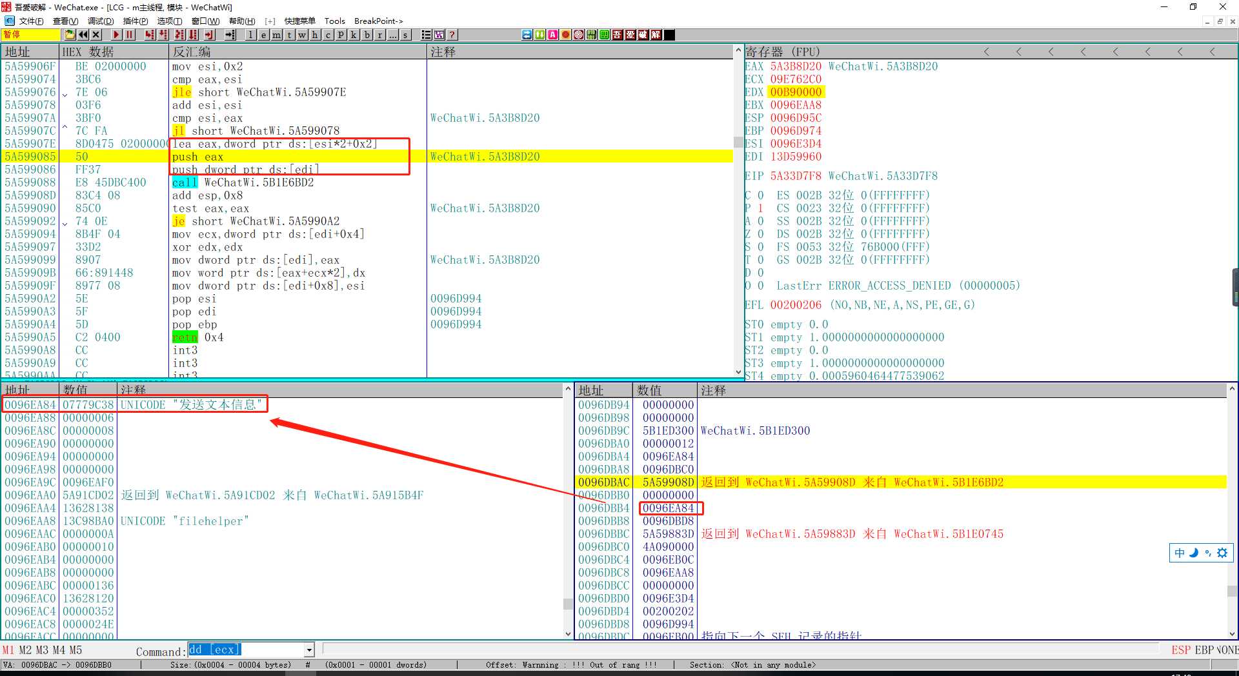Viewport: 1239px width, 676px height.
Task: Click the '解' toolbar icon
Action: click(656, 35)
